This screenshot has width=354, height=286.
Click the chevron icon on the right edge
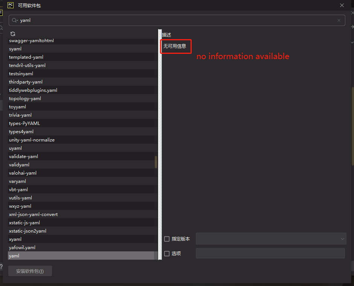tap(352, 41)
